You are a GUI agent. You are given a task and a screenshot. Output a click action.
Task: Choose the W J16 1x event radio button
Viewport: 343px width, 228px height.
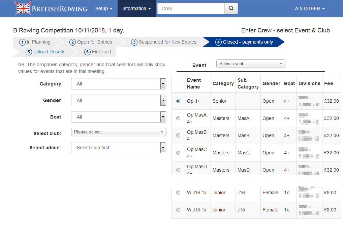(x=178, y=193)
